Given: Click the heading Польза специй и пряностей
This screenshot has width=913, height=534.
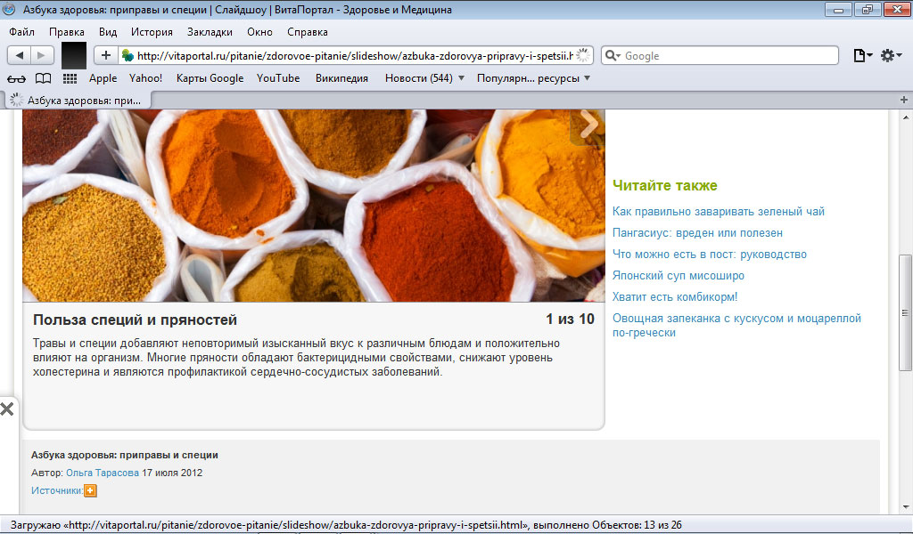Looking at the screenshot, I should pyautogui.click(x=136, y=320).
